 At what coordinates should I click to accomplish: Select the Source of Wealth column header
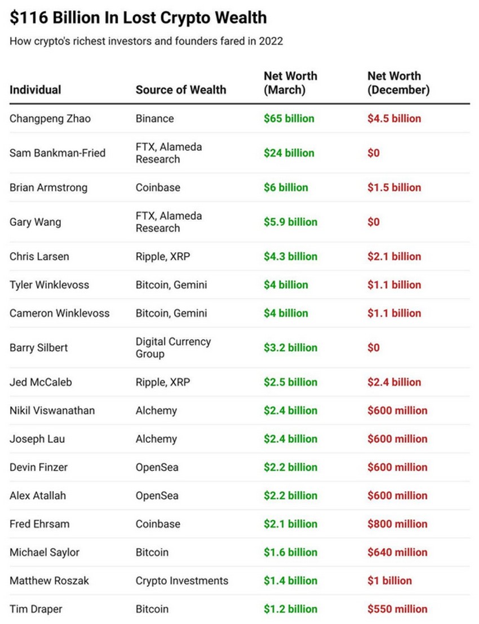[180, 90]
